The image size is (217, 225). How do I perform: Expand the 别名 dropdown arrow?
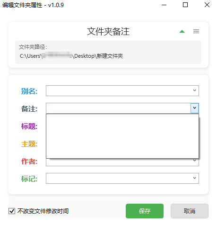(x=195, y=90)
